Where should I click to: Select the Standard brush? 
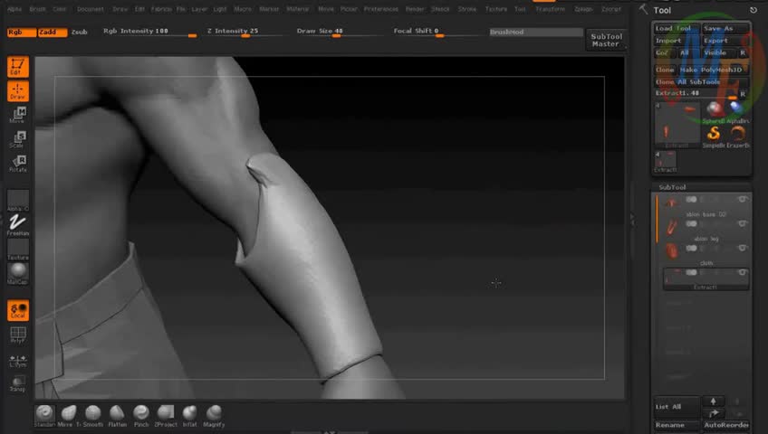[44, 417]
